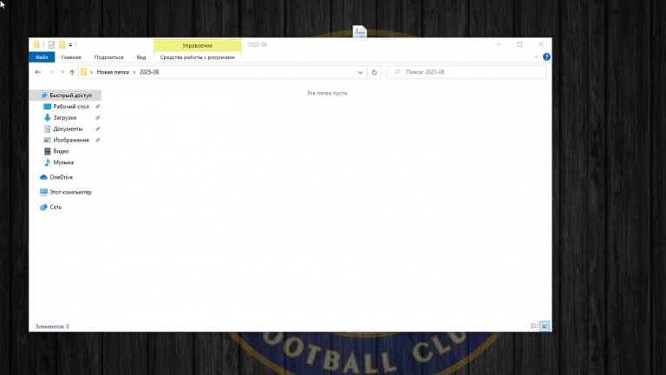Viewport: 666px width, 375px height.
Task: Open Загрузки in the sidebar
Action: click(64, 118)
